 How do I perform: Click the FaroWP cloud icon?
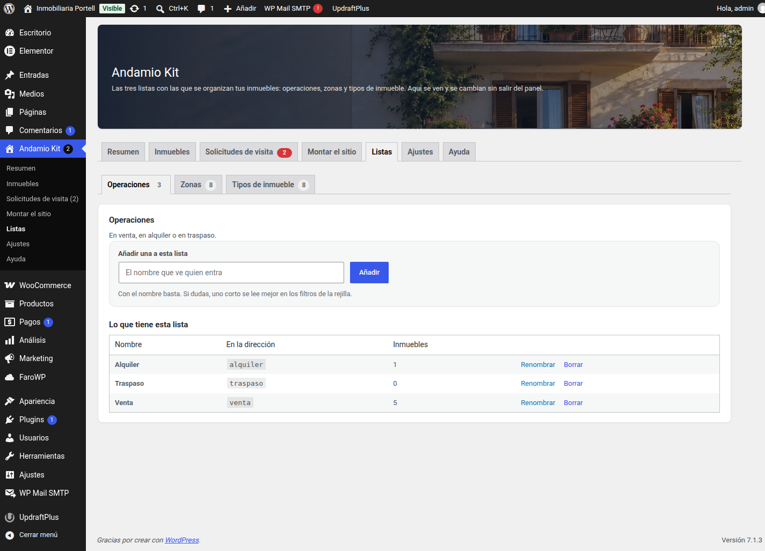point(10,377)
